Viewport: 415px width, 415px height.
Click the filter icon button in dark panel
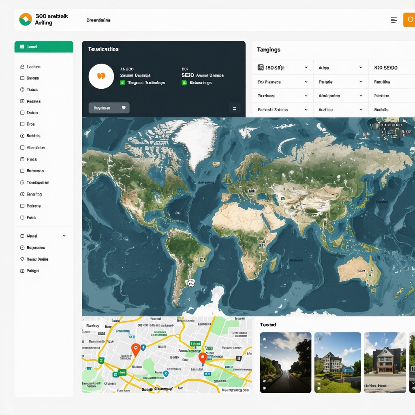click(235, 108)
